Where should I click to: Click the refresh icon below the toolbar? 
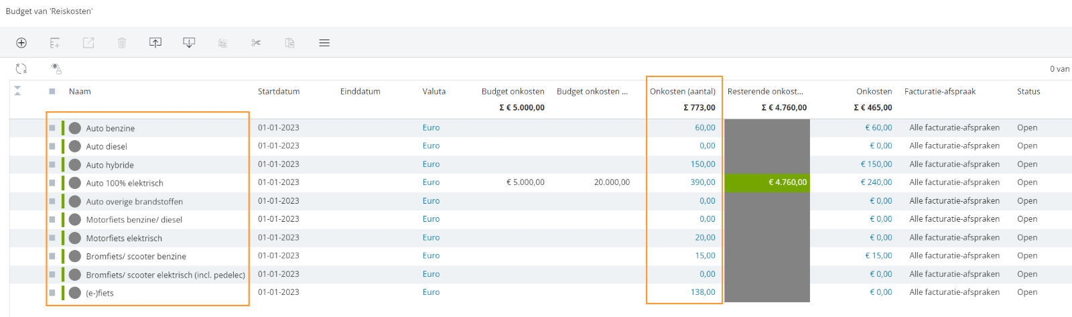point(21,68)
